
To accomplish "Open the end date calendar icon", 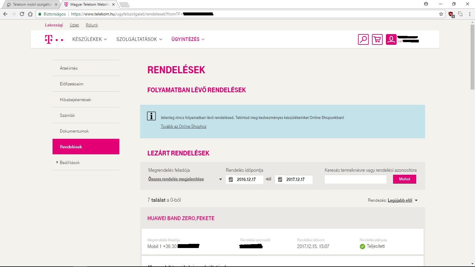I will tap(280, 179).
